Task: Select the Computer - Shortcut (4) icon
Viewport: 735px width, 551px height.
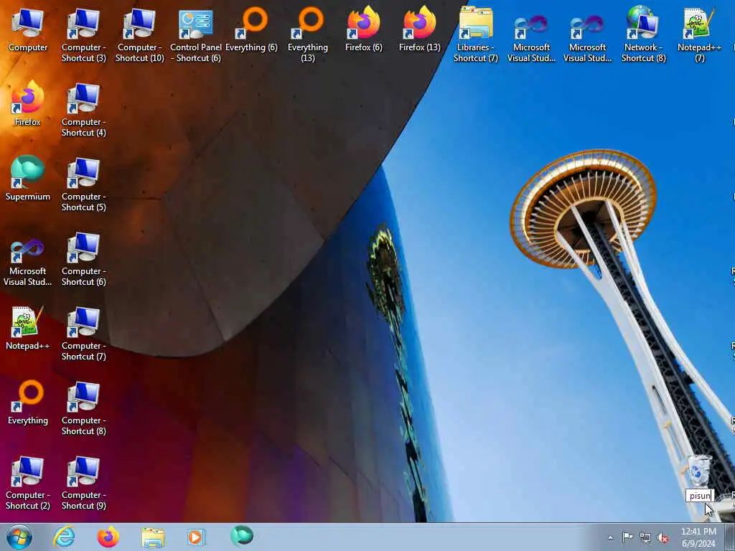Action: pyautogui.click(x=84, y=110)
